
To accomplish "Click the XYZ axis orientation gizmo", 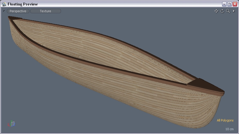I will (11, 124).
